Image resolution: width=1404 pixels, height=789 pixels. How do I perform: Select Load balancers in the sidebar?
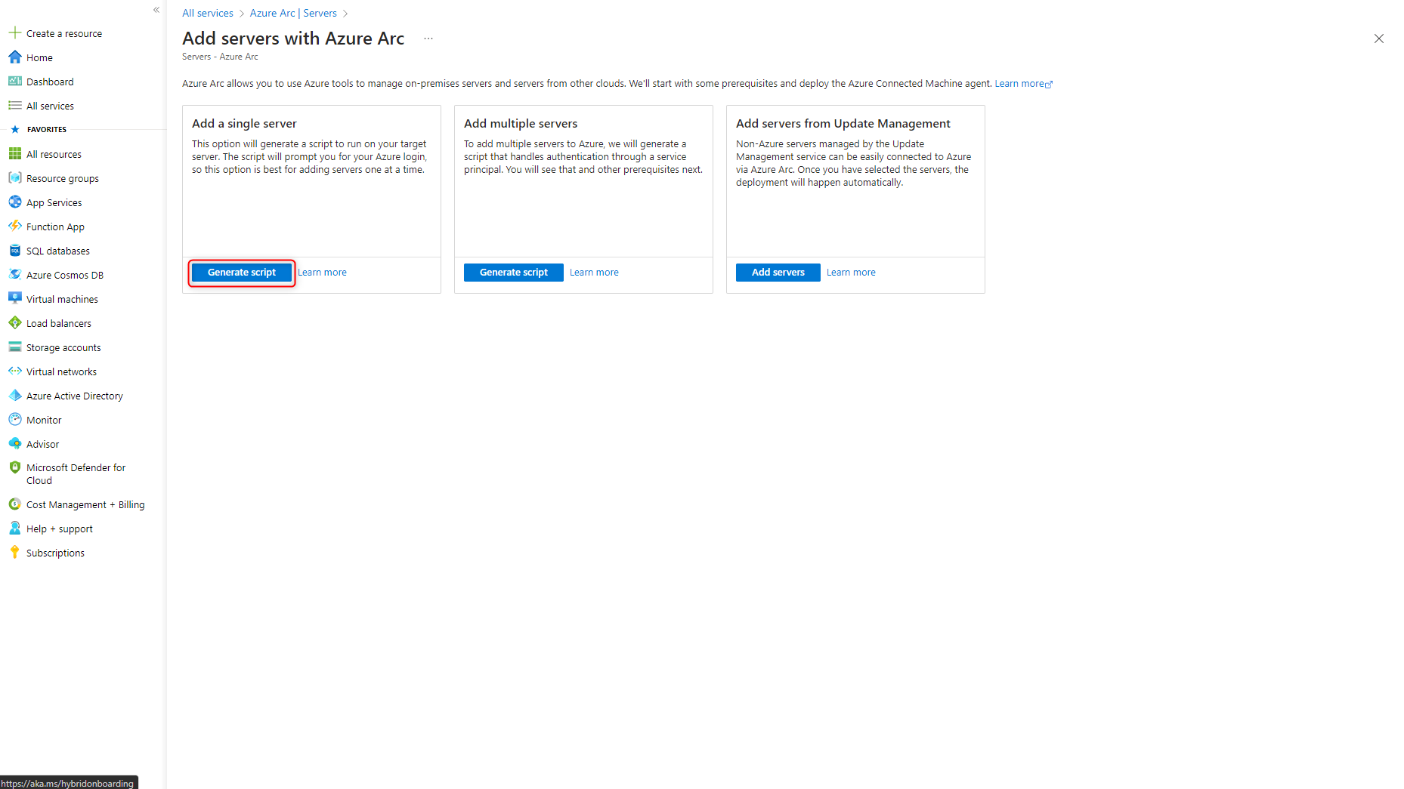coord(58,323)
